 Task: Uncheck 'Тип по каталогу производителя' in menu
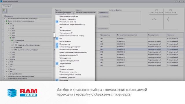click(x=57, y=47)
